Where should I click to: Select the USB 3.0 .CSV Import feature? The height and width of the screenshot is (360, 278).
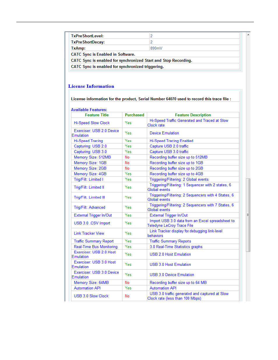92,223
